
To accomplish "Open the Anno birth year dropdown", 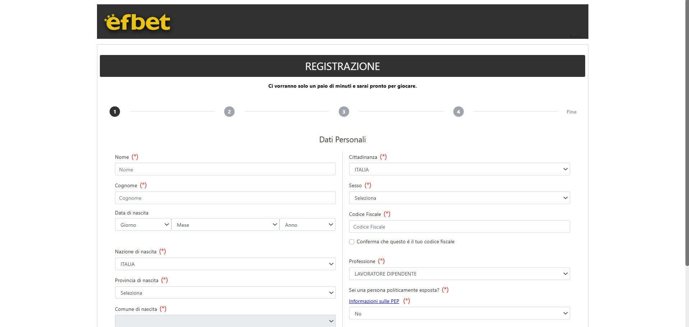I will pyautogui.click(x=307, y=225).
